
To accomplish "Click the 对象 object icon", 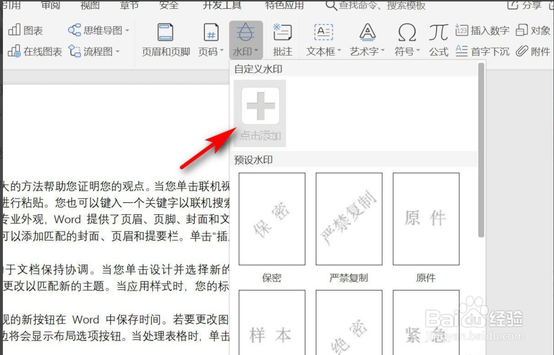I will pyautogui.click(x=521, y=31).
